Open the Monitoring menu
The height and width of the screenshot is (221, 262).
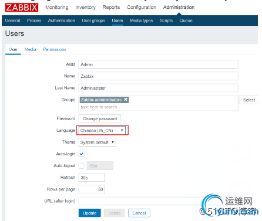point(57,8)
